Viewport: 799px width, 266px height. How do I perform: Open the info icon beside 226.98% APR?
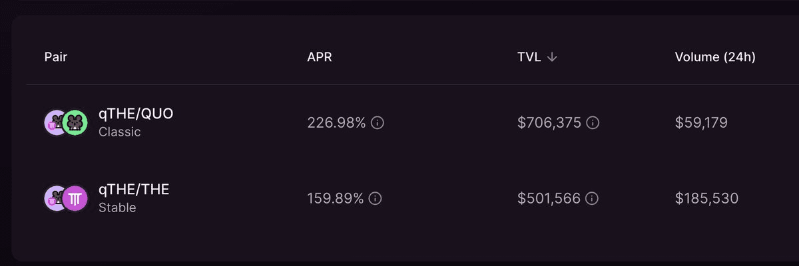pyautogui.click(x=378, y=123)
